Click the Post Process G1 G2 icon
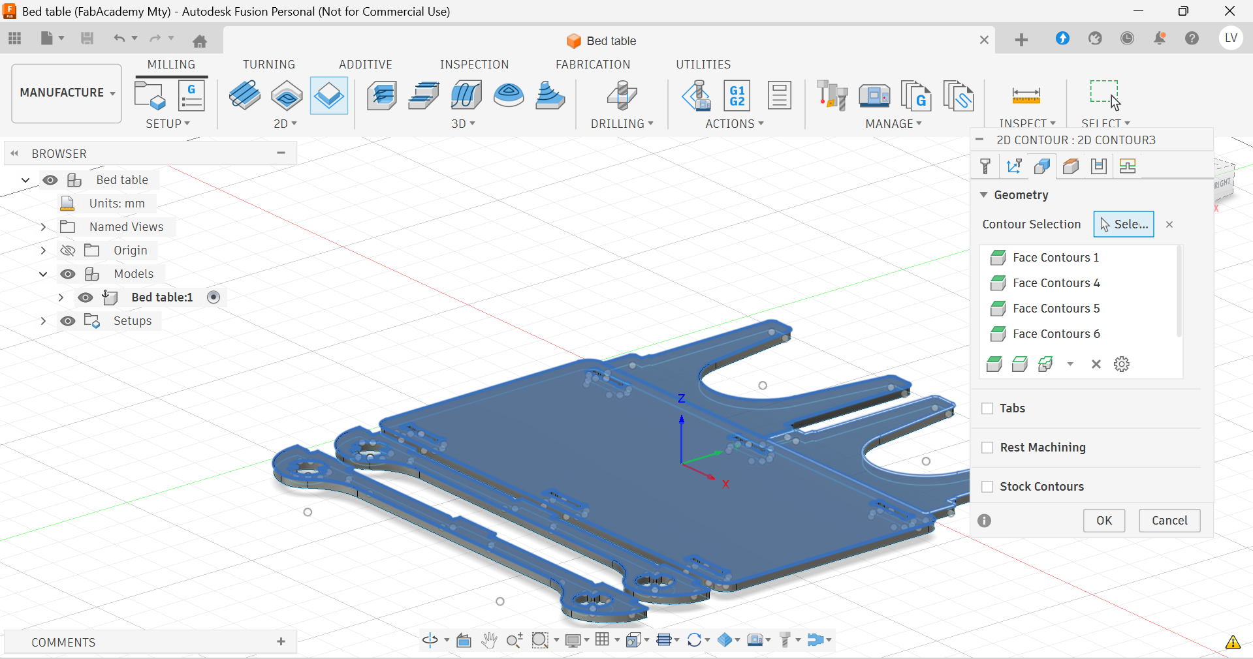1253x659 pixels. tap(737, 96)
